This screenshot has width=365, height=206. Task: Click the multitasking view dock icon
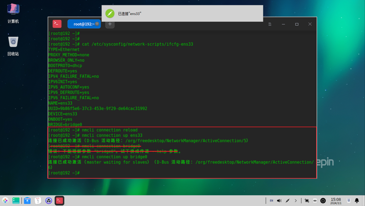[16, 201]
